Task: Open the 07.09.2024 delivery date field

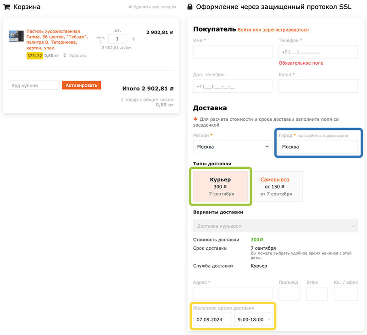Action: click(212, 319)
